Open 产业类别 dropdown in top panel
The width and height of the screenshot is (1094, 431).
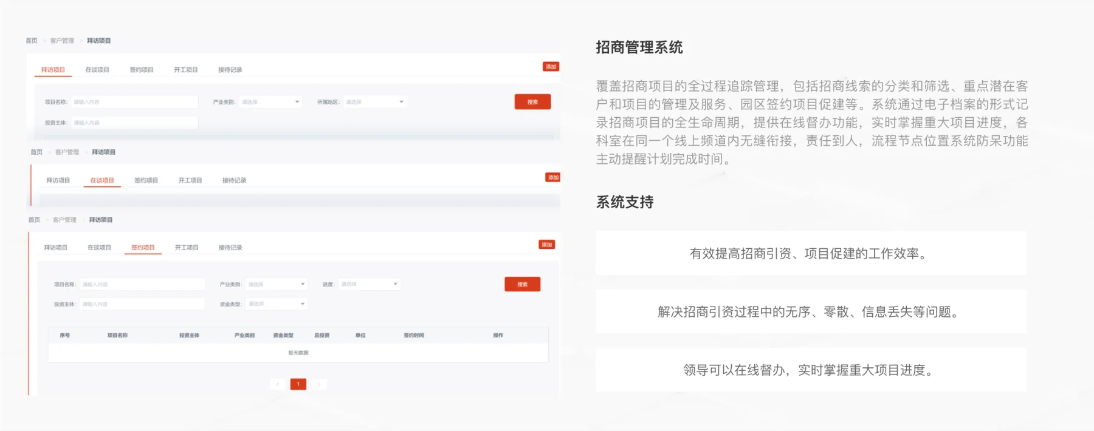[270, 102]
